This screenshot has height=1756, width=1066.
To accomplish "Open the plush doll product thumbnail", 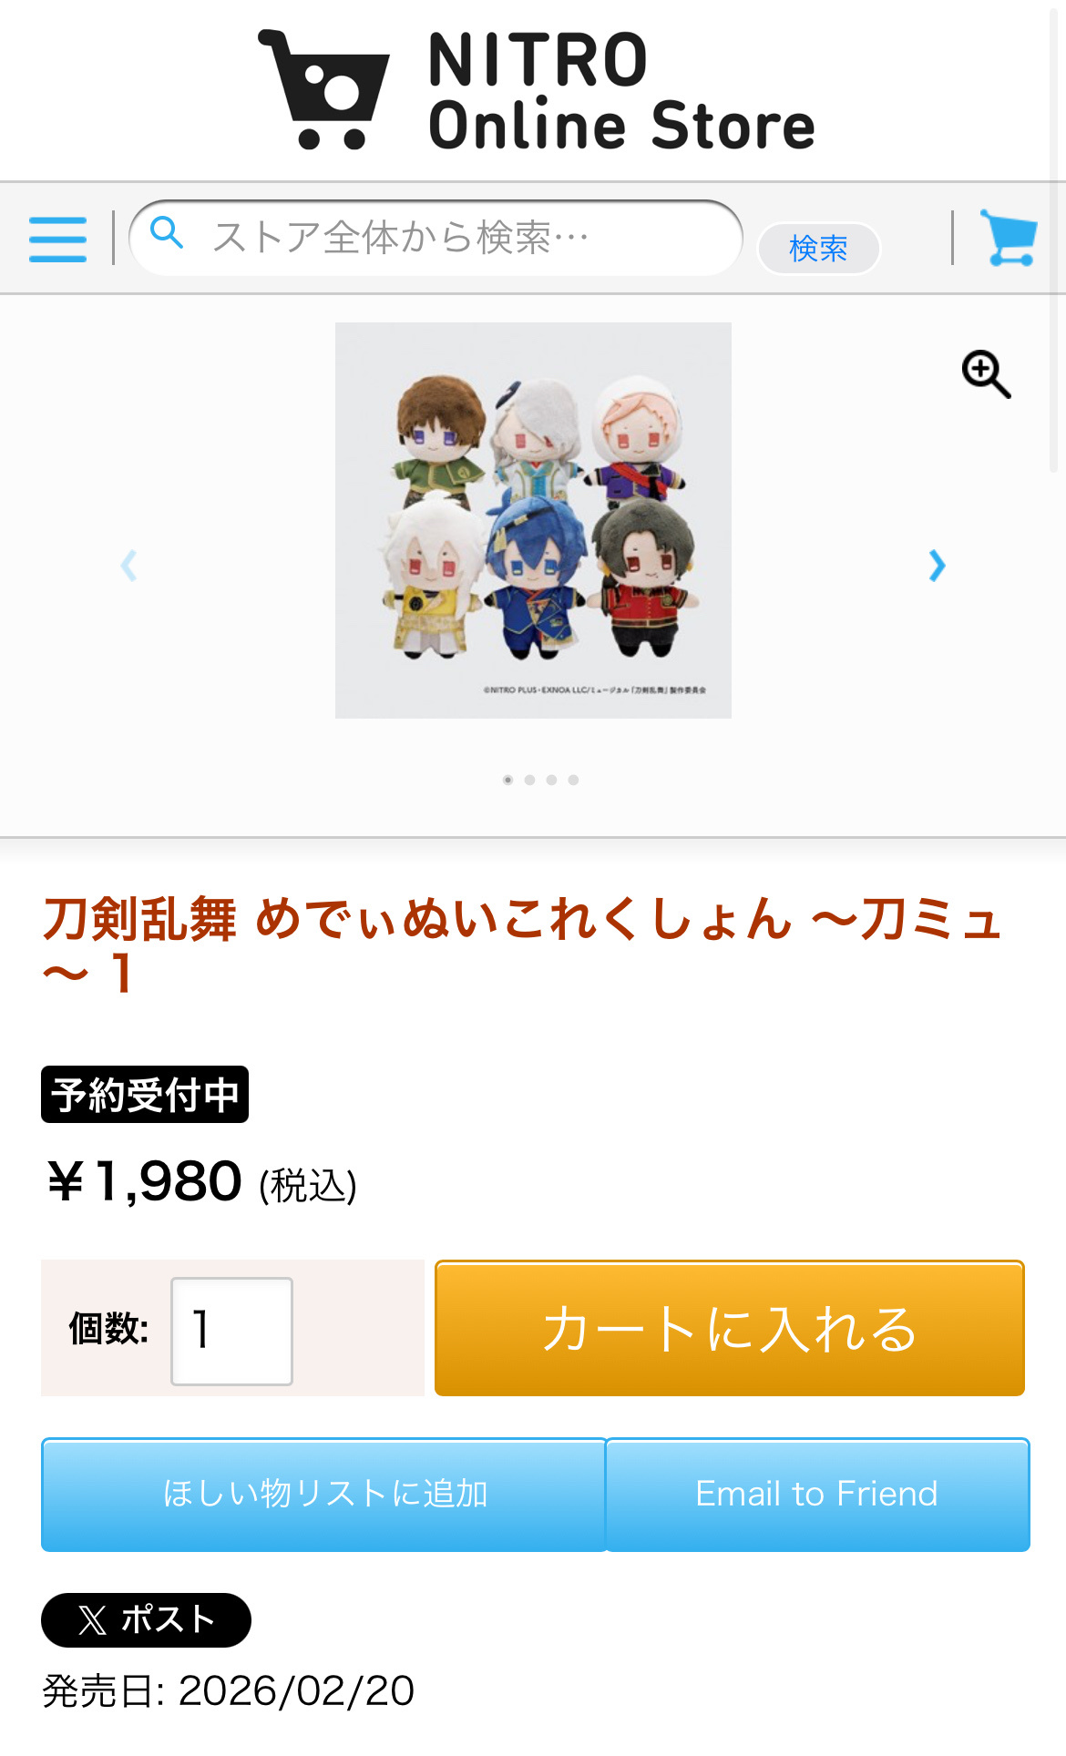I will coord(533,520).
